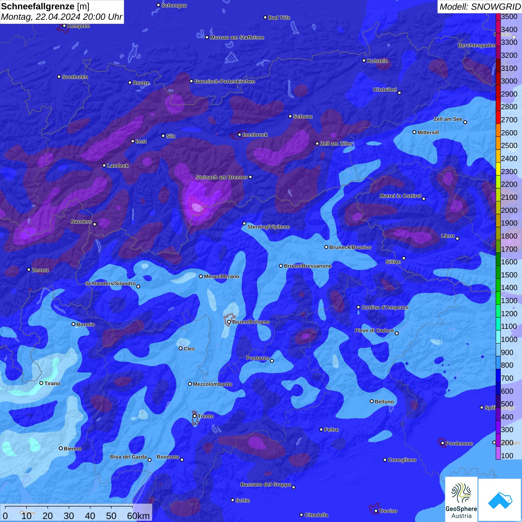This screenshot has width=522, height=522.
Task: Click the Mezzolombardo label
Action: tap(213, 384)
